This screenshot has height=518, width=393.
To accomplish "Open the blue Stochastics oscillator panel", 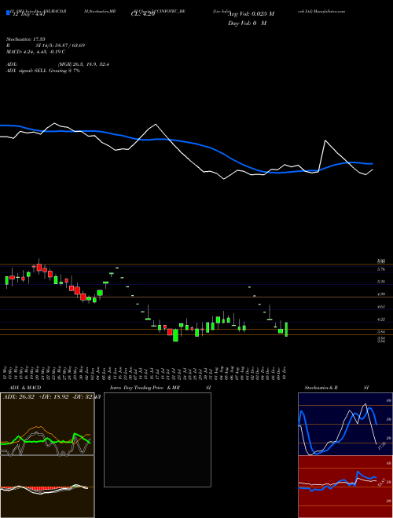I will tap(345, 424).
